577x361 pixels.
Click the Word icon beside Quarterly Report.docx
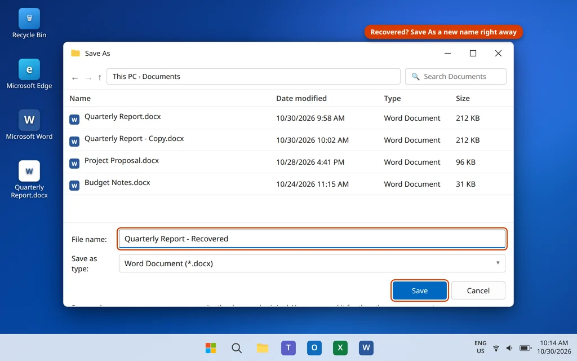tap(74, 120)
